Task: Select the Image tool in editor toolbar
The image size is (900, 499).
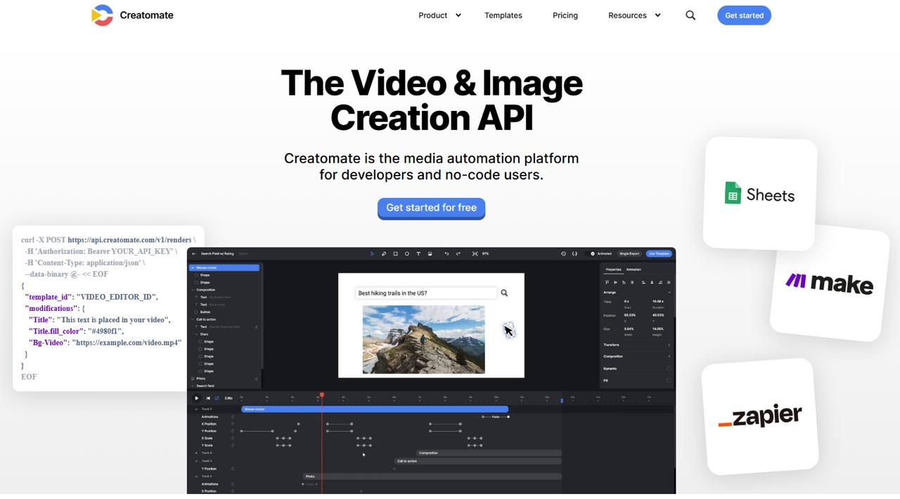Action: (x=430, y=253)
